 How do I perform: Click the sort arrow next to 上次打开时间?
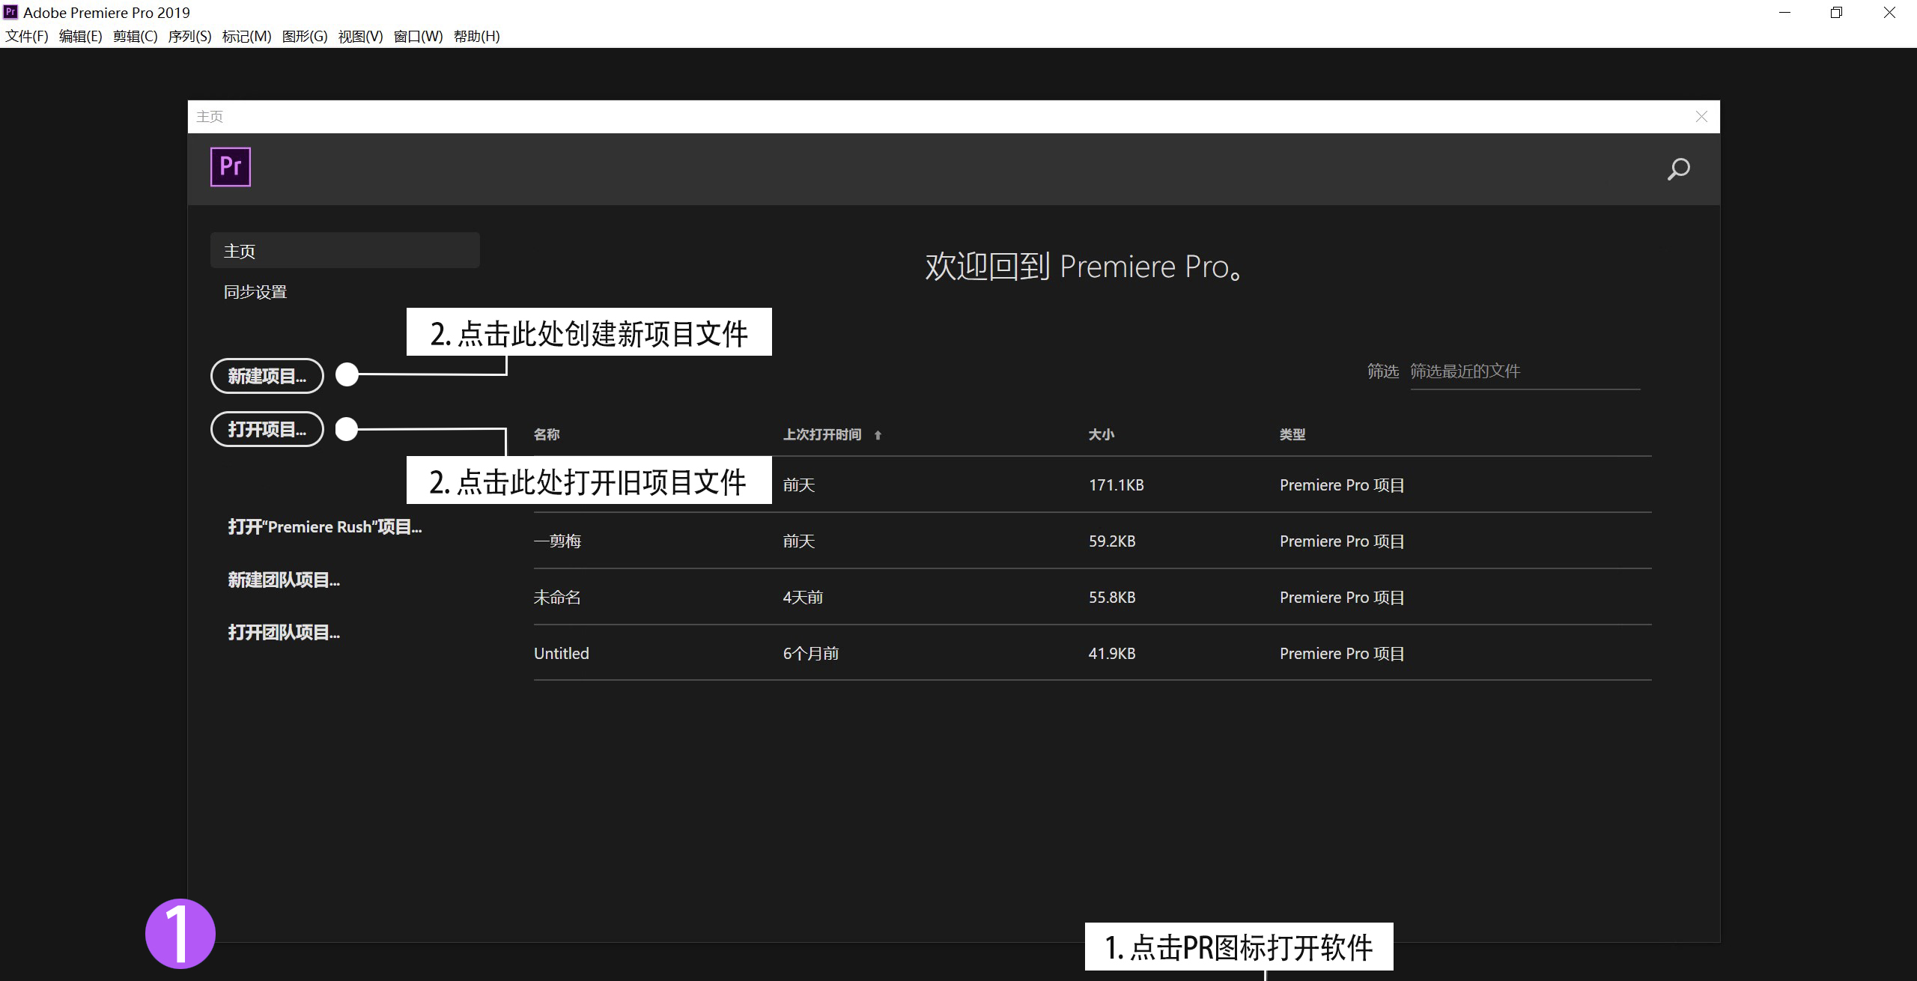(878, 435)
